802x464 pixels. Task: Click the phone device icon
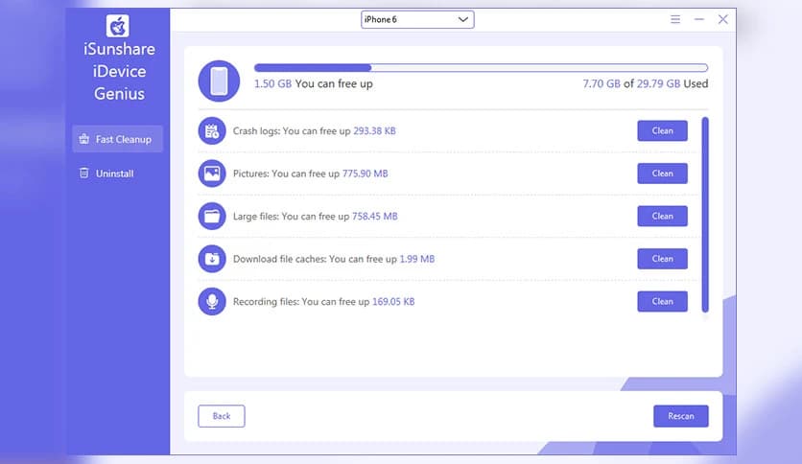tap(219, 81)
